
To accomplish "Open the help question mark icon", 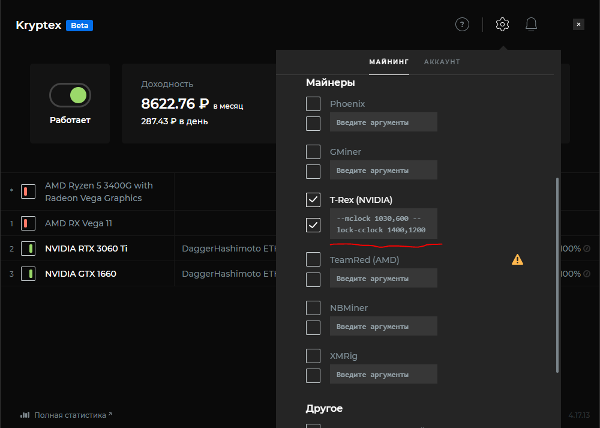I will 461,25.
